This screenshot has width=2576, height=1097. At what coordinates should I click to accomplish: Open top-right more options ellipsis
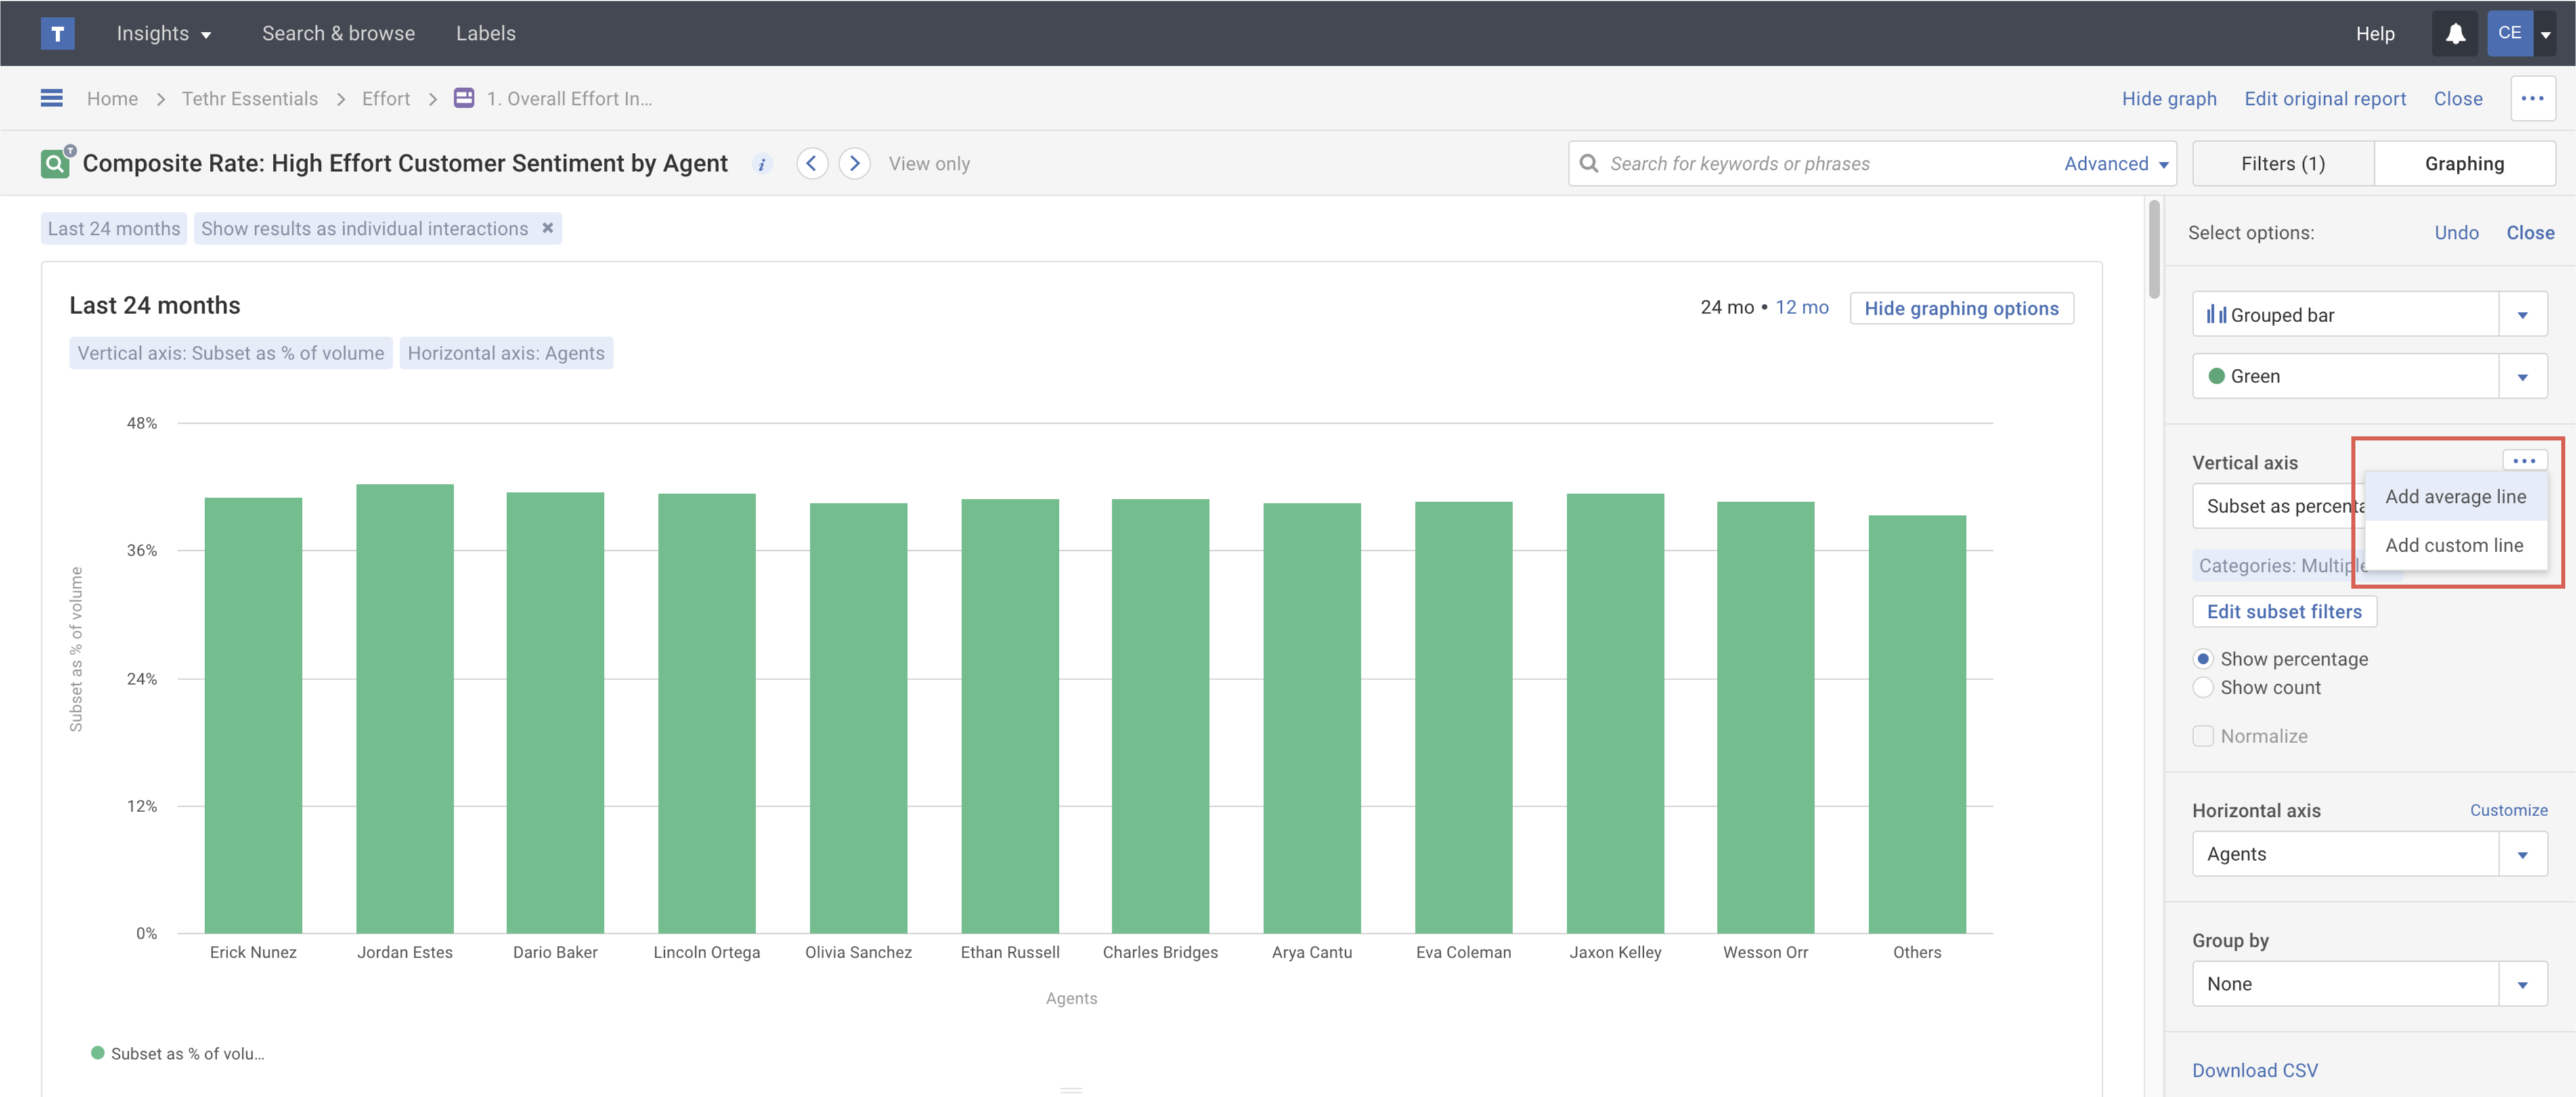pyautogui.click(x=2532, y=98)
